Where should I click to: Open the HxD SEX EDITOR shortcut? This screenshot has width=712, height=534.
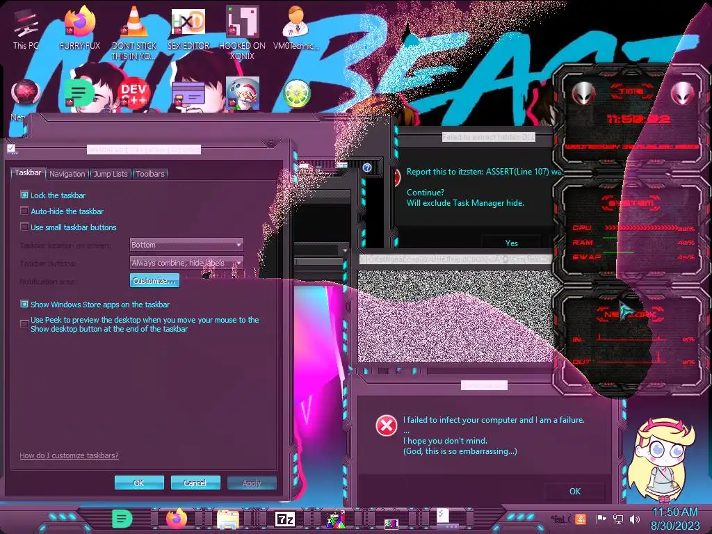pos(188,28)
